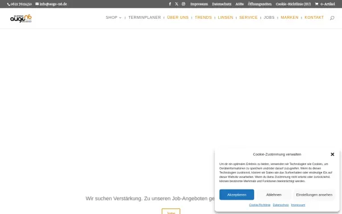The image size is (342, 214).
Task: Call the phone number 0621 7619450
Action: click(19, 4)
